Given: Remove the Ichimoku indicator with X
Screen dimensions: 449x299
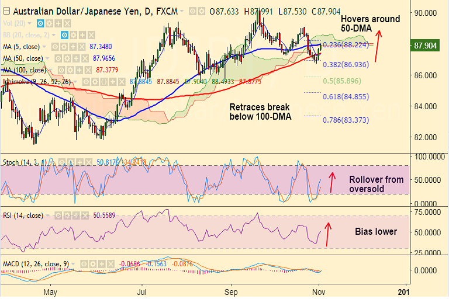Looking at the screenshot, I should click(x=122, y=82).
